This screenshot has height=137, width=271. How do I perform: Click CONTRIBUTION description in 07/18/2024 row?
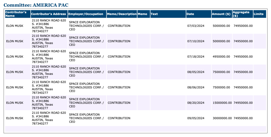pyautogui.click(x=119, y=57)
